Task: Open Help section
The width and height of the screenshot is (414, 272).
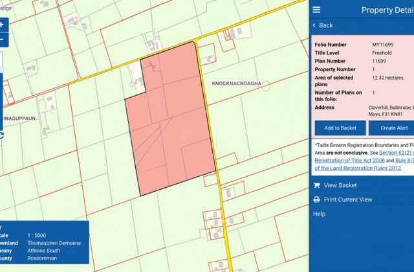Action: [319, 214]
